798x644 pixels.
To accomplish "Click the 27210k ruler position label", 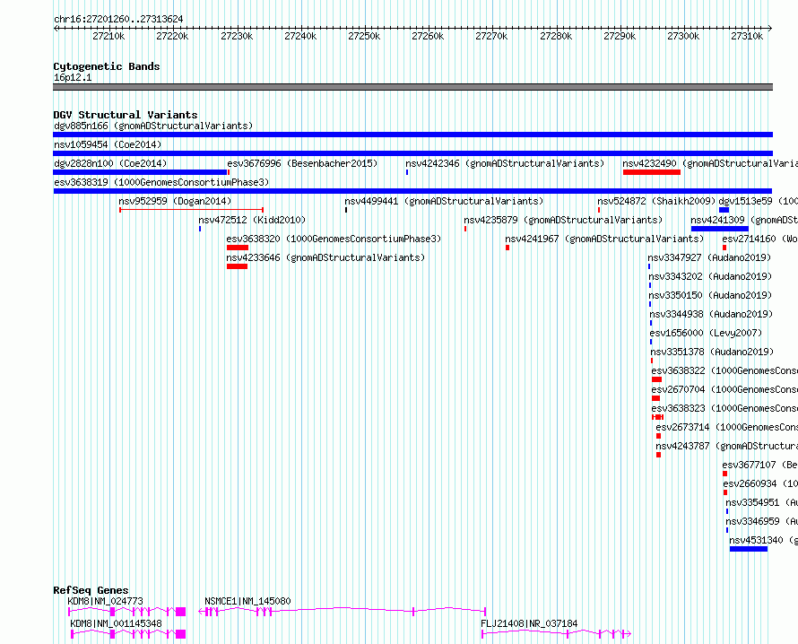I will click(x=108, y=36).
